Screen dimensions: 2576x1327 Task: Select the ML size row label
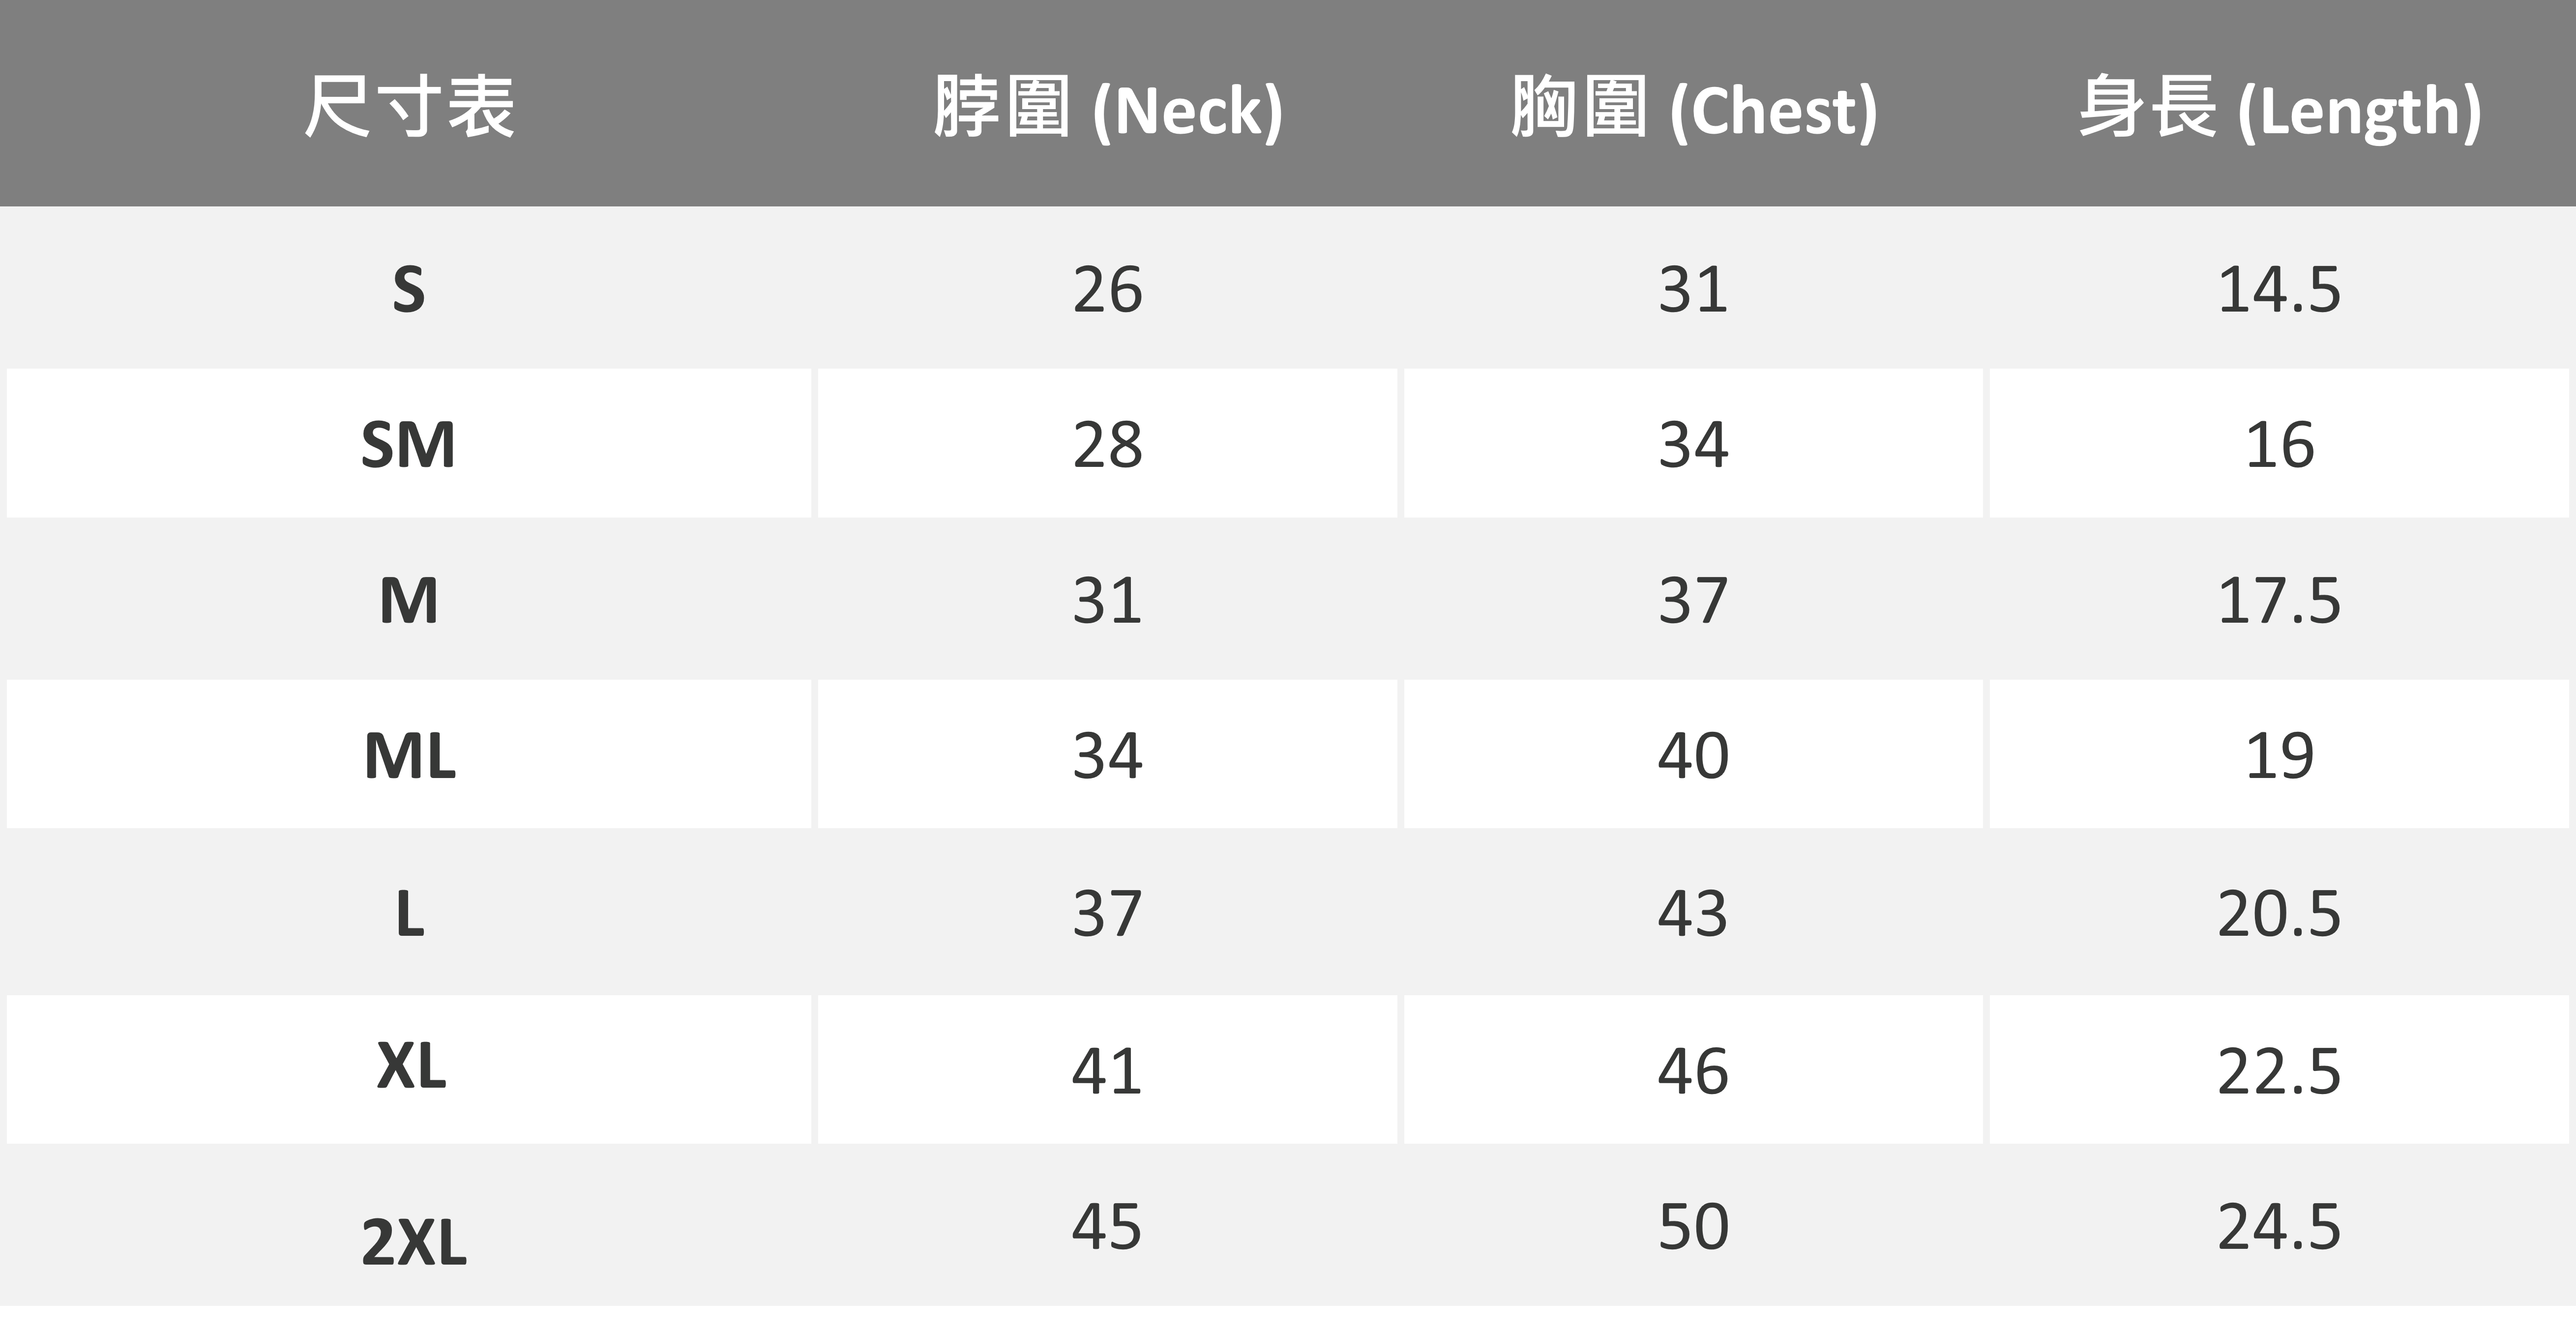409,755
